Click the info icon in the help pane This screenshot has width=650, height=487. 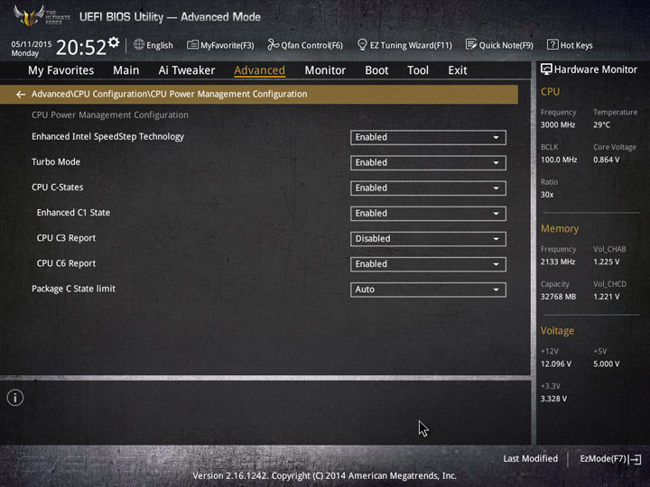pos(15,398)
